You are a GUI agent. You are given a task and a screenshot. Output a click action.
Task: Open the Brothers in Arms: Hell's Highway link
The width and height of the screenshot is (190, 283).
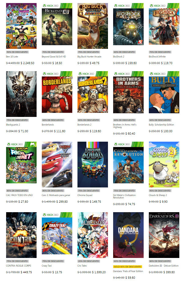(x=125, y=126)
